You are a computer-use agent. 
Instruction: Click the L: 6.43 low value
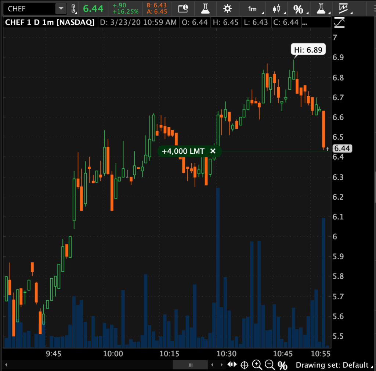(256, 22)
